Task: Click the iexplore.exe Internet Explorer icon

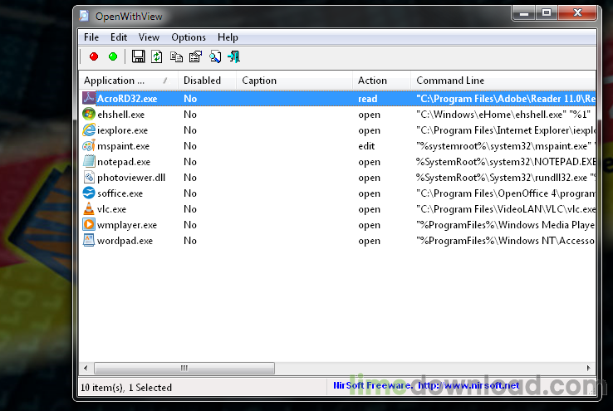Action: click(x=89, y=130)
